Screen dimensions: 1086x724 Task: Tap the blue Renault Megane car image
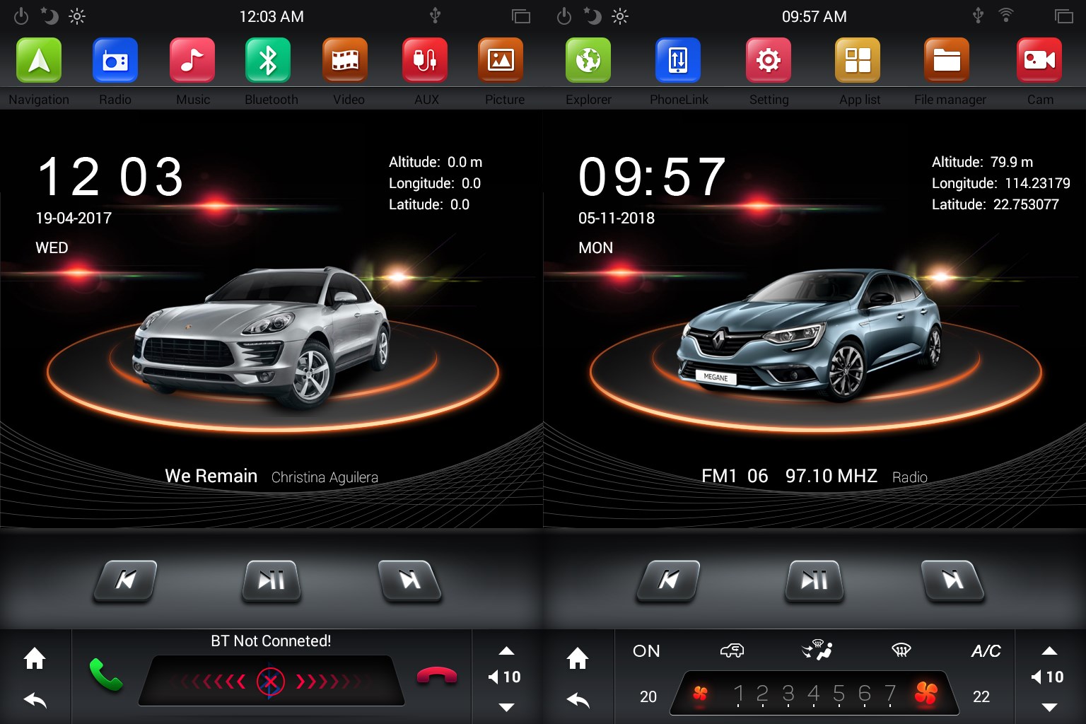809,335
